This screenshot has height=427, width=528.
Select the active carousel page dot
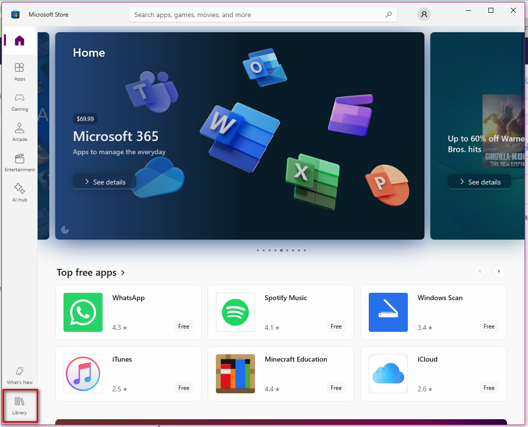pyautogui.click(x=281, y=250)
